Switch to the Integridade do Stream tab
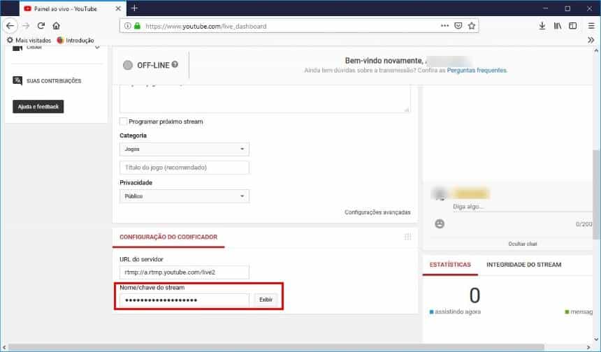Image resolution: width=601 pixels, height=352 pixels. coord(523,265)
